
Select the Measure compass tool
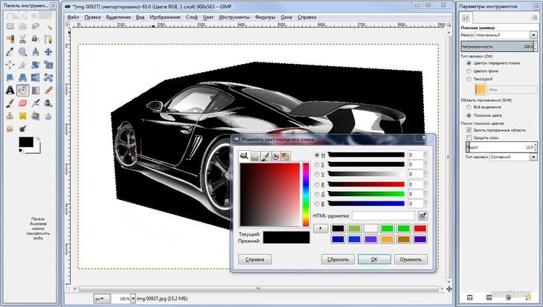(35, 52)
